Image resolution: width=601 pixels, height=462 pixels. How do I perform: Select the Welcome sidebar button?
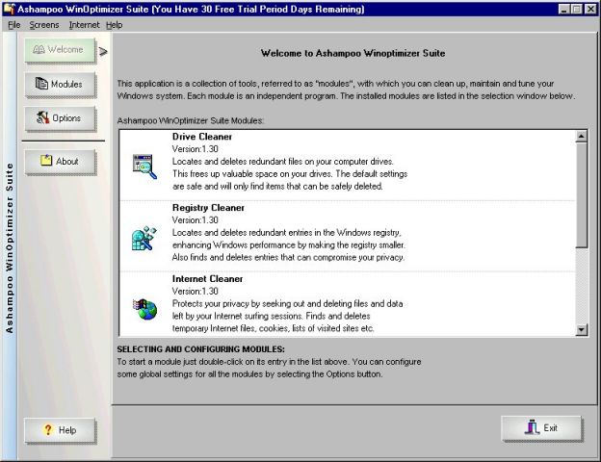tap(60, 50)
